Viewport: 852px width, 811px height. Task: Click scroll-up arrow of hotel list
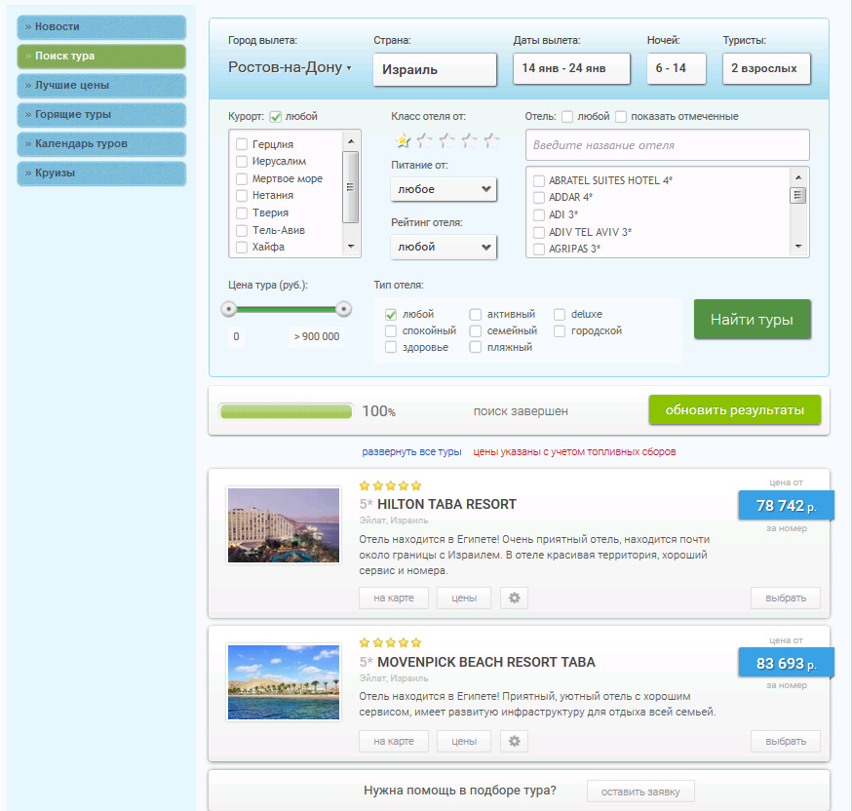coord(798,177)
